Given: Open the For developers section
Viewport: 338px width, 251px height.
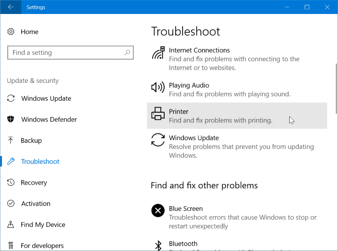Looking at the screenshot, I should 42,246.
